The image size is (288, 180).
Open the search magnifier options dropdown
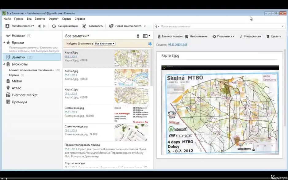[x=157, y=26]
